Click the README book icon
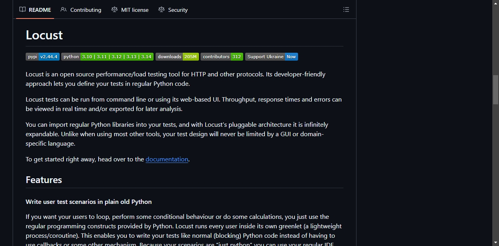 [x=23, y=9]
